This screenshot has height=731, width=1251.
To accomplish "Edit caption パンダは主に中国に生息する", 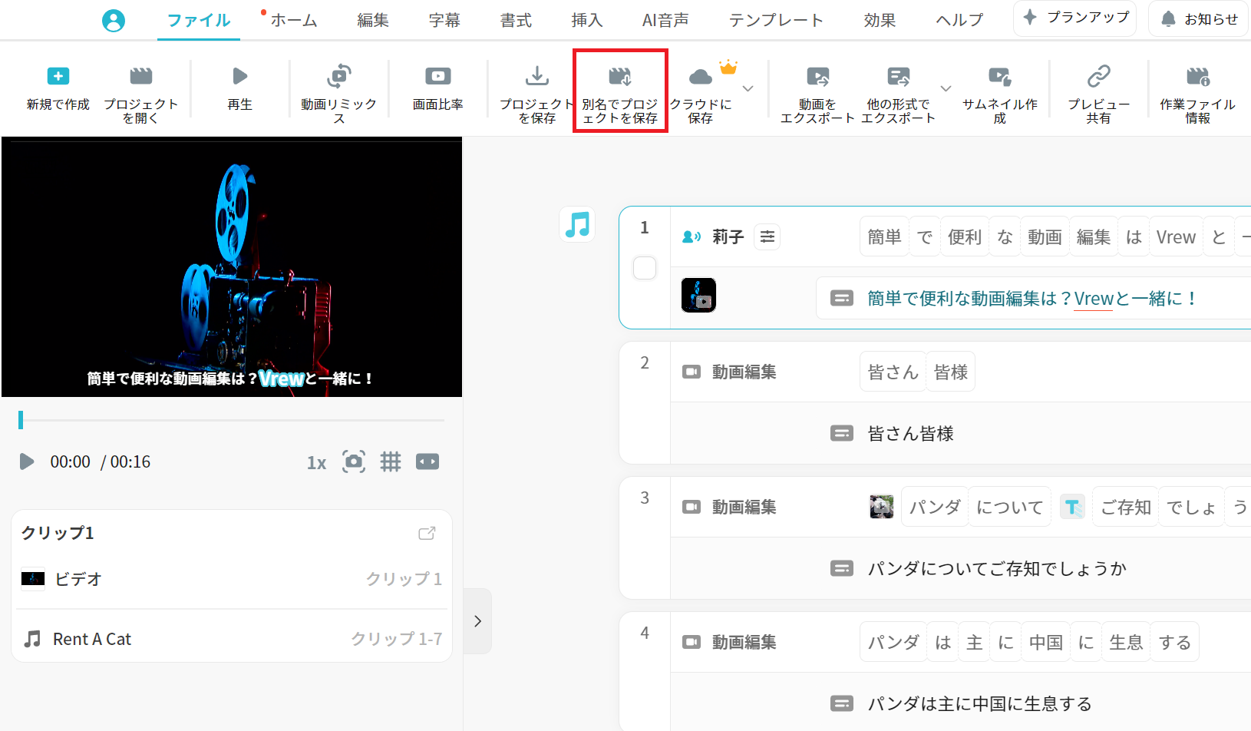I will point(979,704).
